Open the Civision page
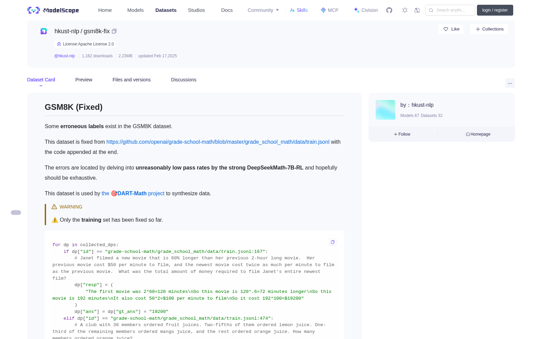Viewport: 542px width, 339px height. pyautogui.click(x=366, y=10)
